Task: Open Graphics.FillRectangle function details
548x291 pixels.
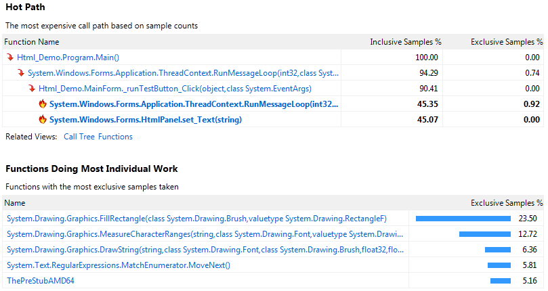Action: [x=196, y=219]
